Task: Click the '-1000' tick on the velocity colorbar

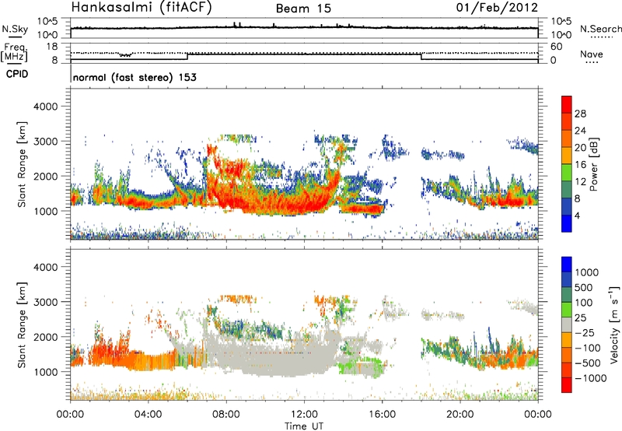Action: (x=591, y=378)
